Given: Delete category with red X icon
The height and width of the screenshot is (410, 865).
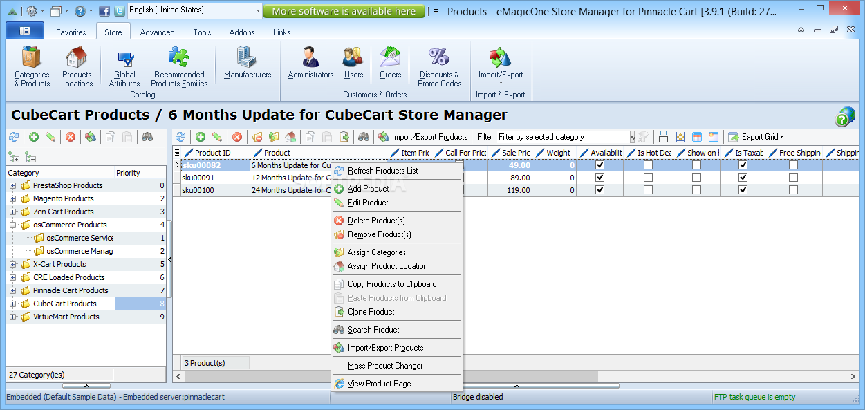Looking at the screenshot, I should click(70, 137).
